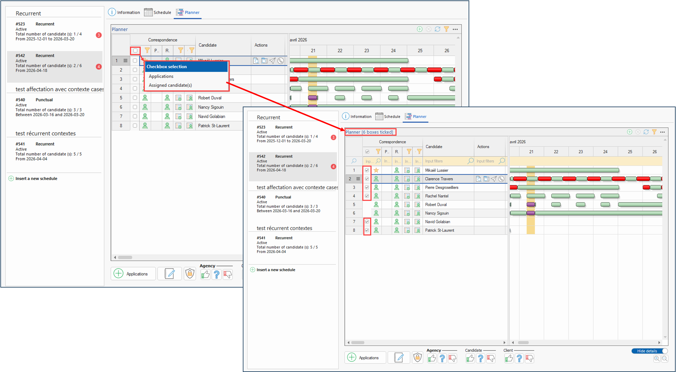The image size is (676, 372).
Task: Select Applications in Checkbox selection popup
Action: tap(161, 76)
